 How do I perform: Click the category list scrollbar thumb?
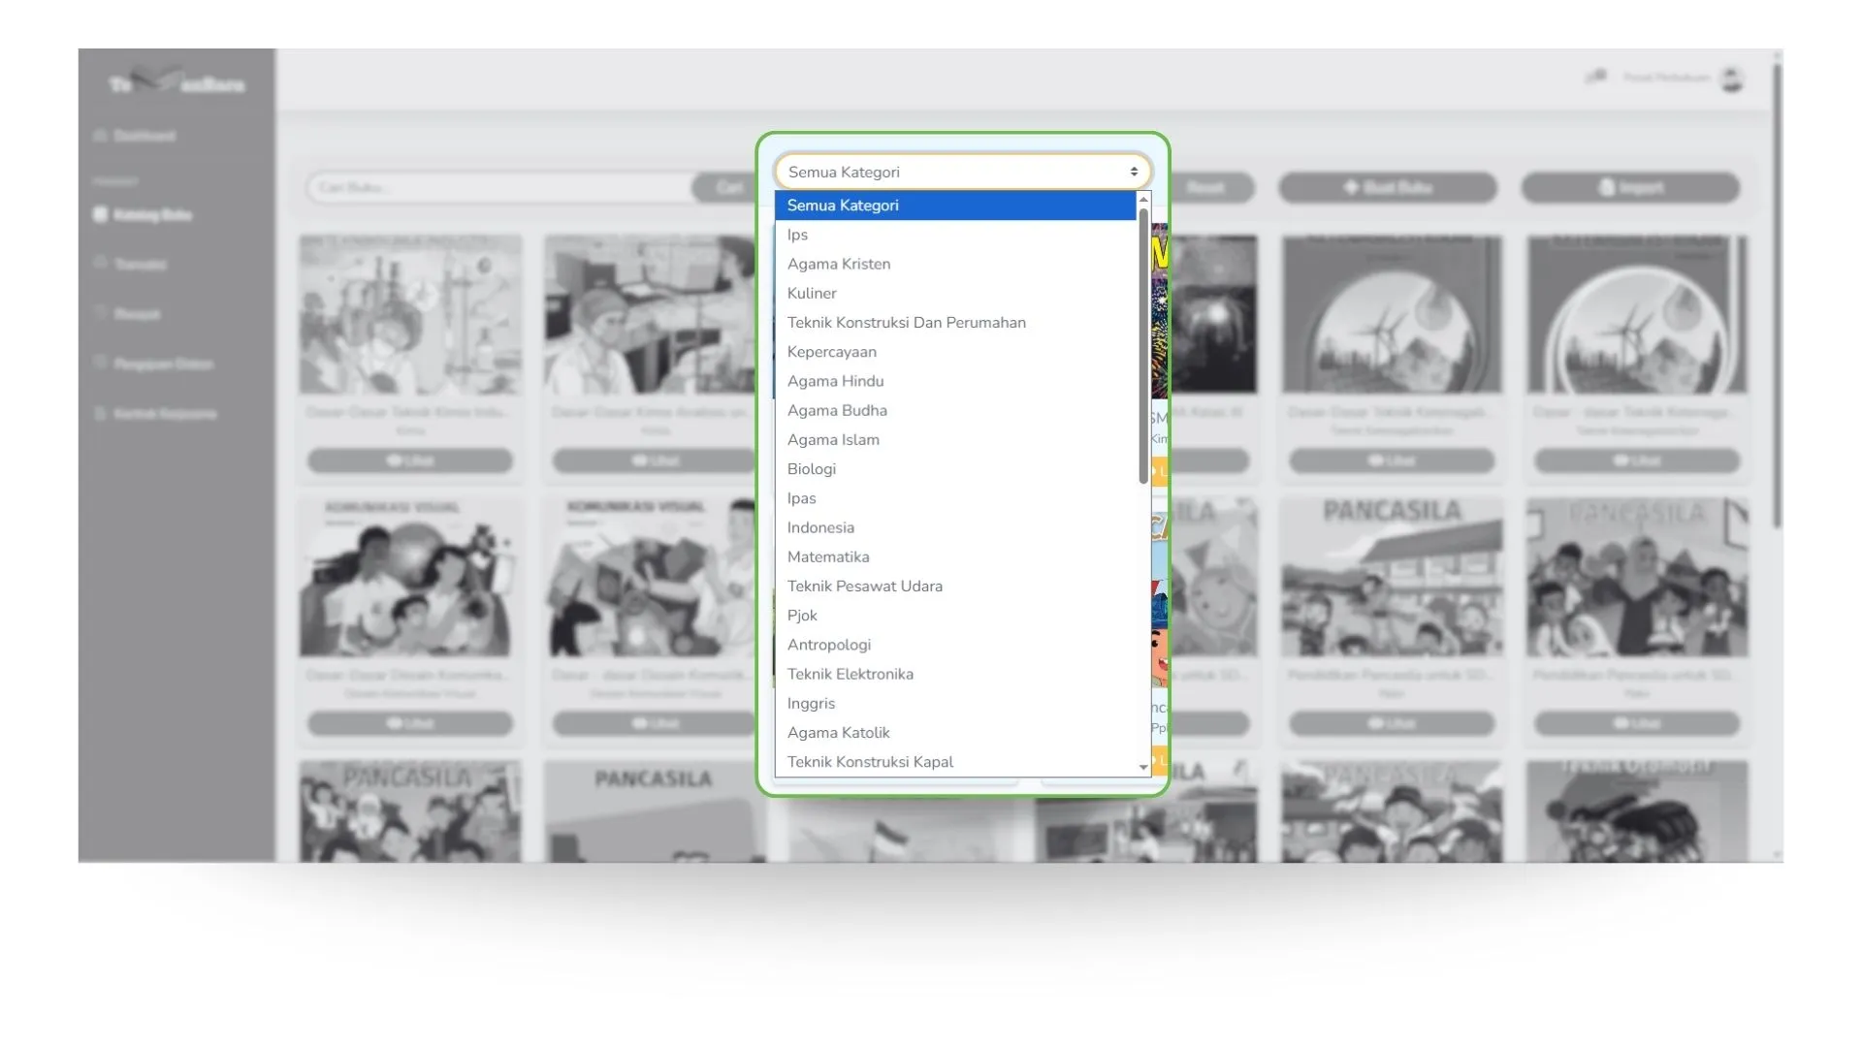pos(1143,344)
